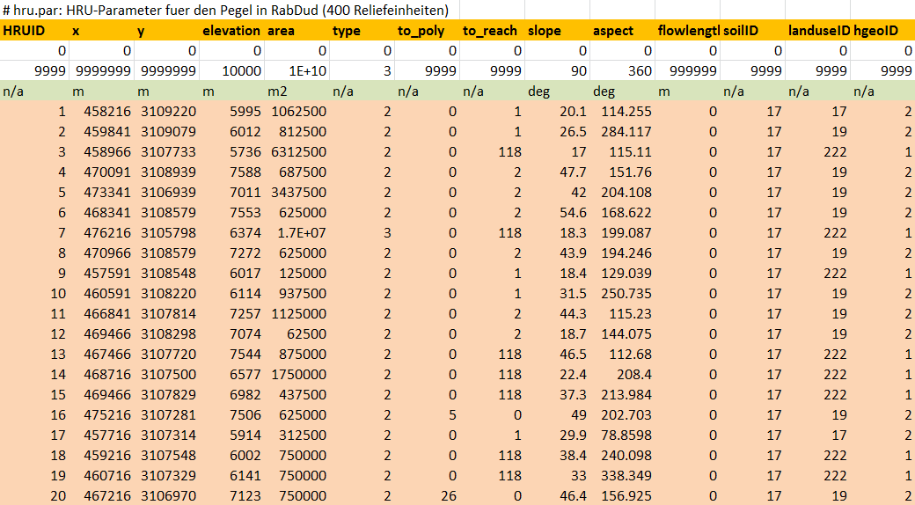The width and height of the screenshot is (915, 505).
Task: Click area value 1062500
Action: pyautogui.click(x=297, y=112)
